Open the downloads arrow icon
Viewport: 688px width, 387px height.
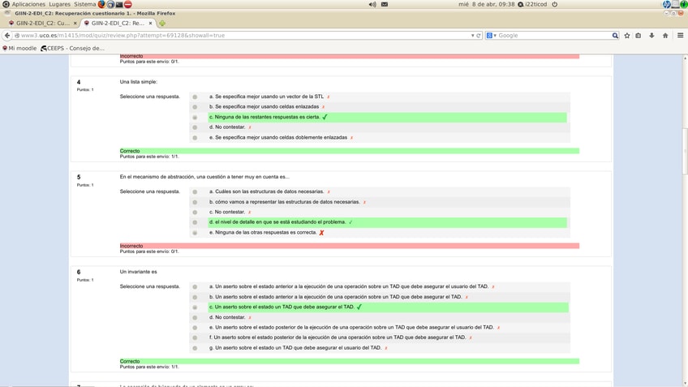click(x=651, y=36)
